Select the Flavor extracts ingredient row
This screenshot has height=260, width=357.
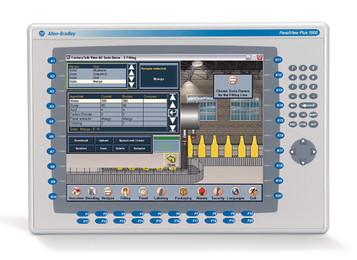pos(118,119)
